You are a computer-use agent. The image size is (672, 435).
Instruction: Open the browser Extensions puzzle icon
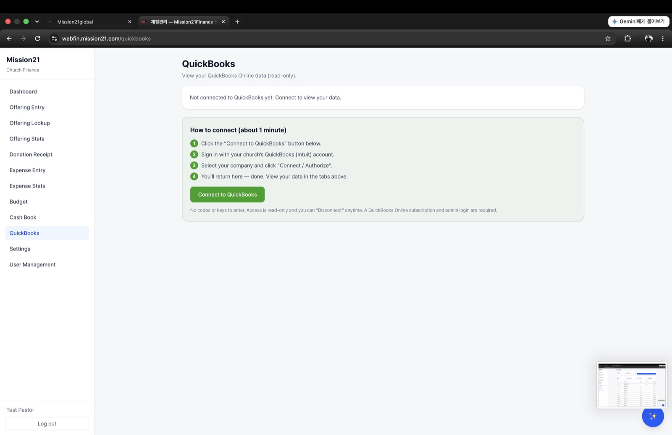pyautogui.click(x=627, y=39)
